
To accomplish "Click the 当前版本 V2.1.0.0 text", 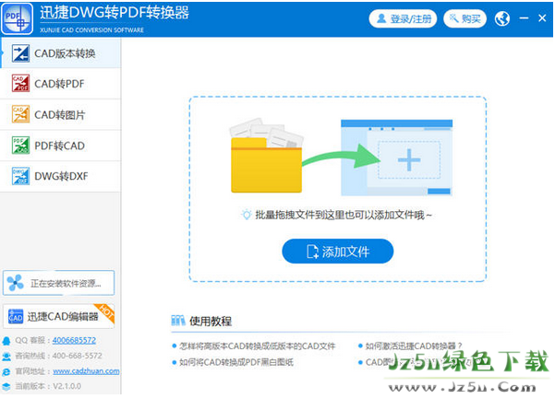I will point(48,386).
